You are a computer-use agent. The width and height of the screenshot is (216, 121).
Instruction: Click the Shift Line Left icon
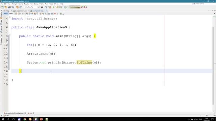point(49,13)
